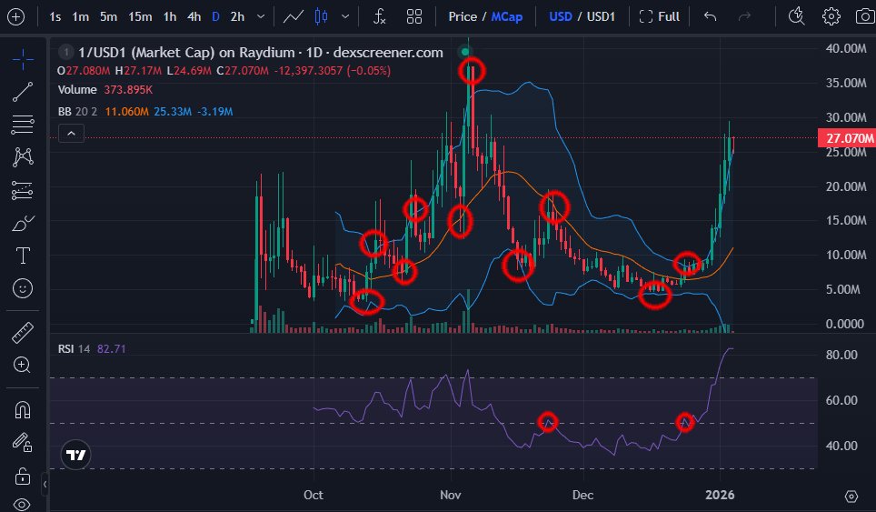Click the 1/USD1 symbol title
The width and height of the screenshot is (876, 512).
[x=260, y=53]
